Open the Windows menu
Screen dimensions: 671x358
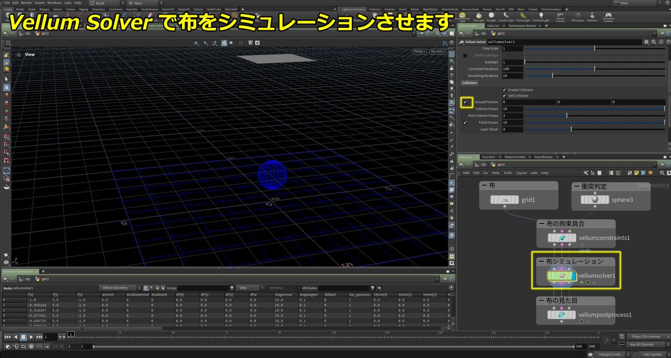click(54, 3)
